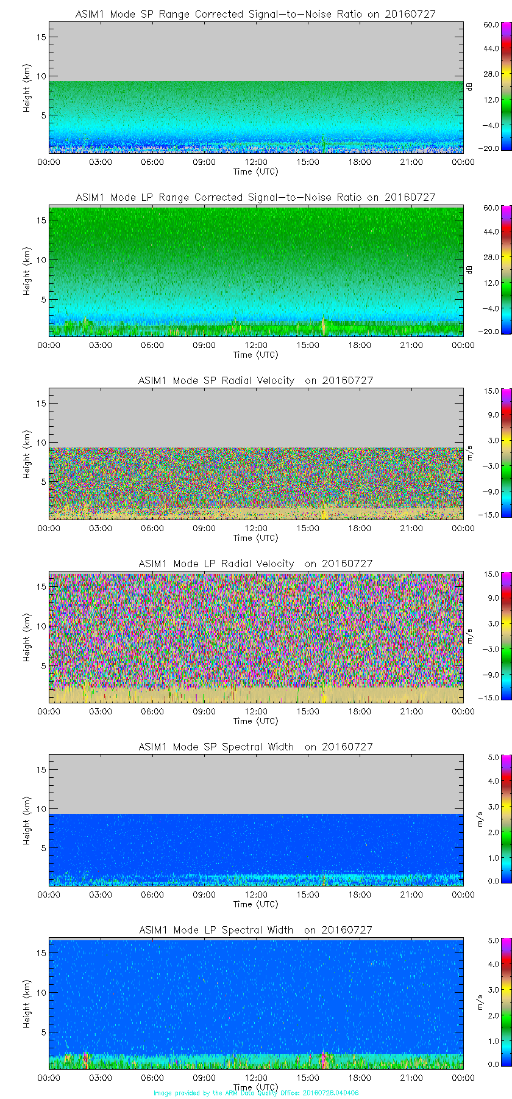Select the SP Radial Velocity plot title

coord(255,380)
